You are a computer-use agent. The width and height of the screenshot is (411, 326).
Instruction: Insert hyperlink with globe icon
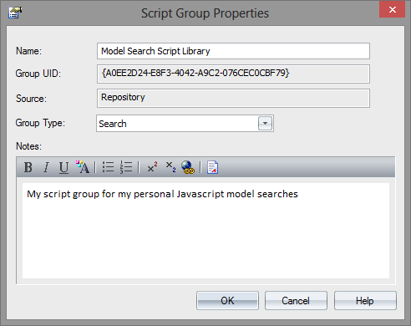click(188, 167)
